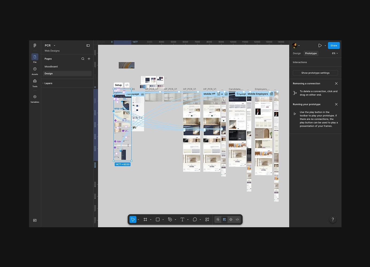Open the Tools panel in sidebar
Screen dimensions: 370x267
coord(35,83)
